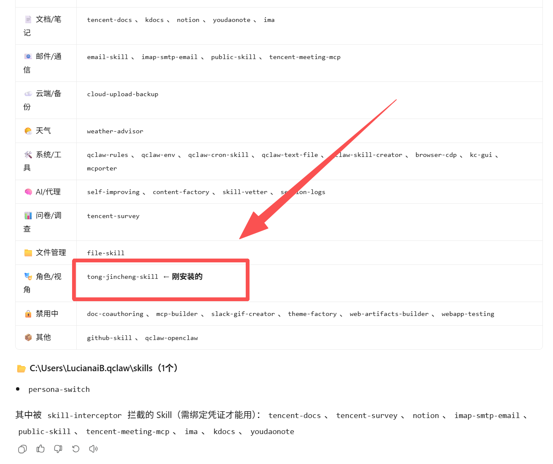Viewport: 553px width, 464px height.
Task: Click youdaonote in the bottom paragraph
Action: click(272, 432)
